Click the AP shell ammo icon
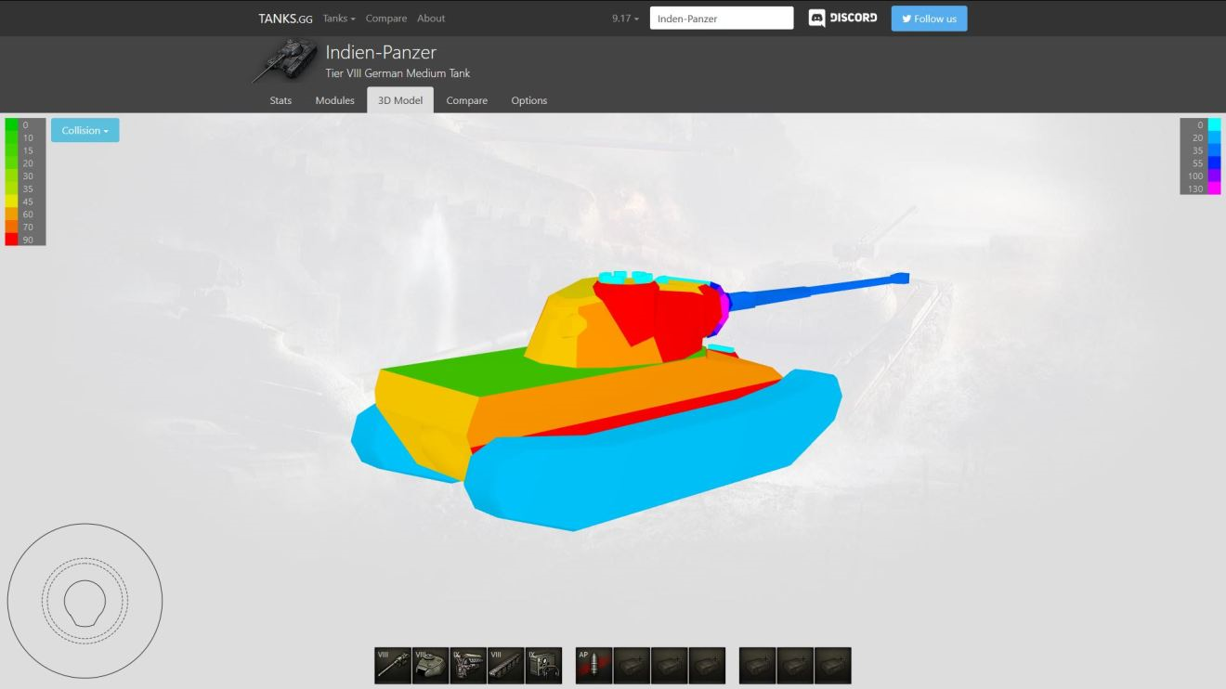Image resolution: width=1226 pixels, height=689 pixels. [x=593, y=666]
